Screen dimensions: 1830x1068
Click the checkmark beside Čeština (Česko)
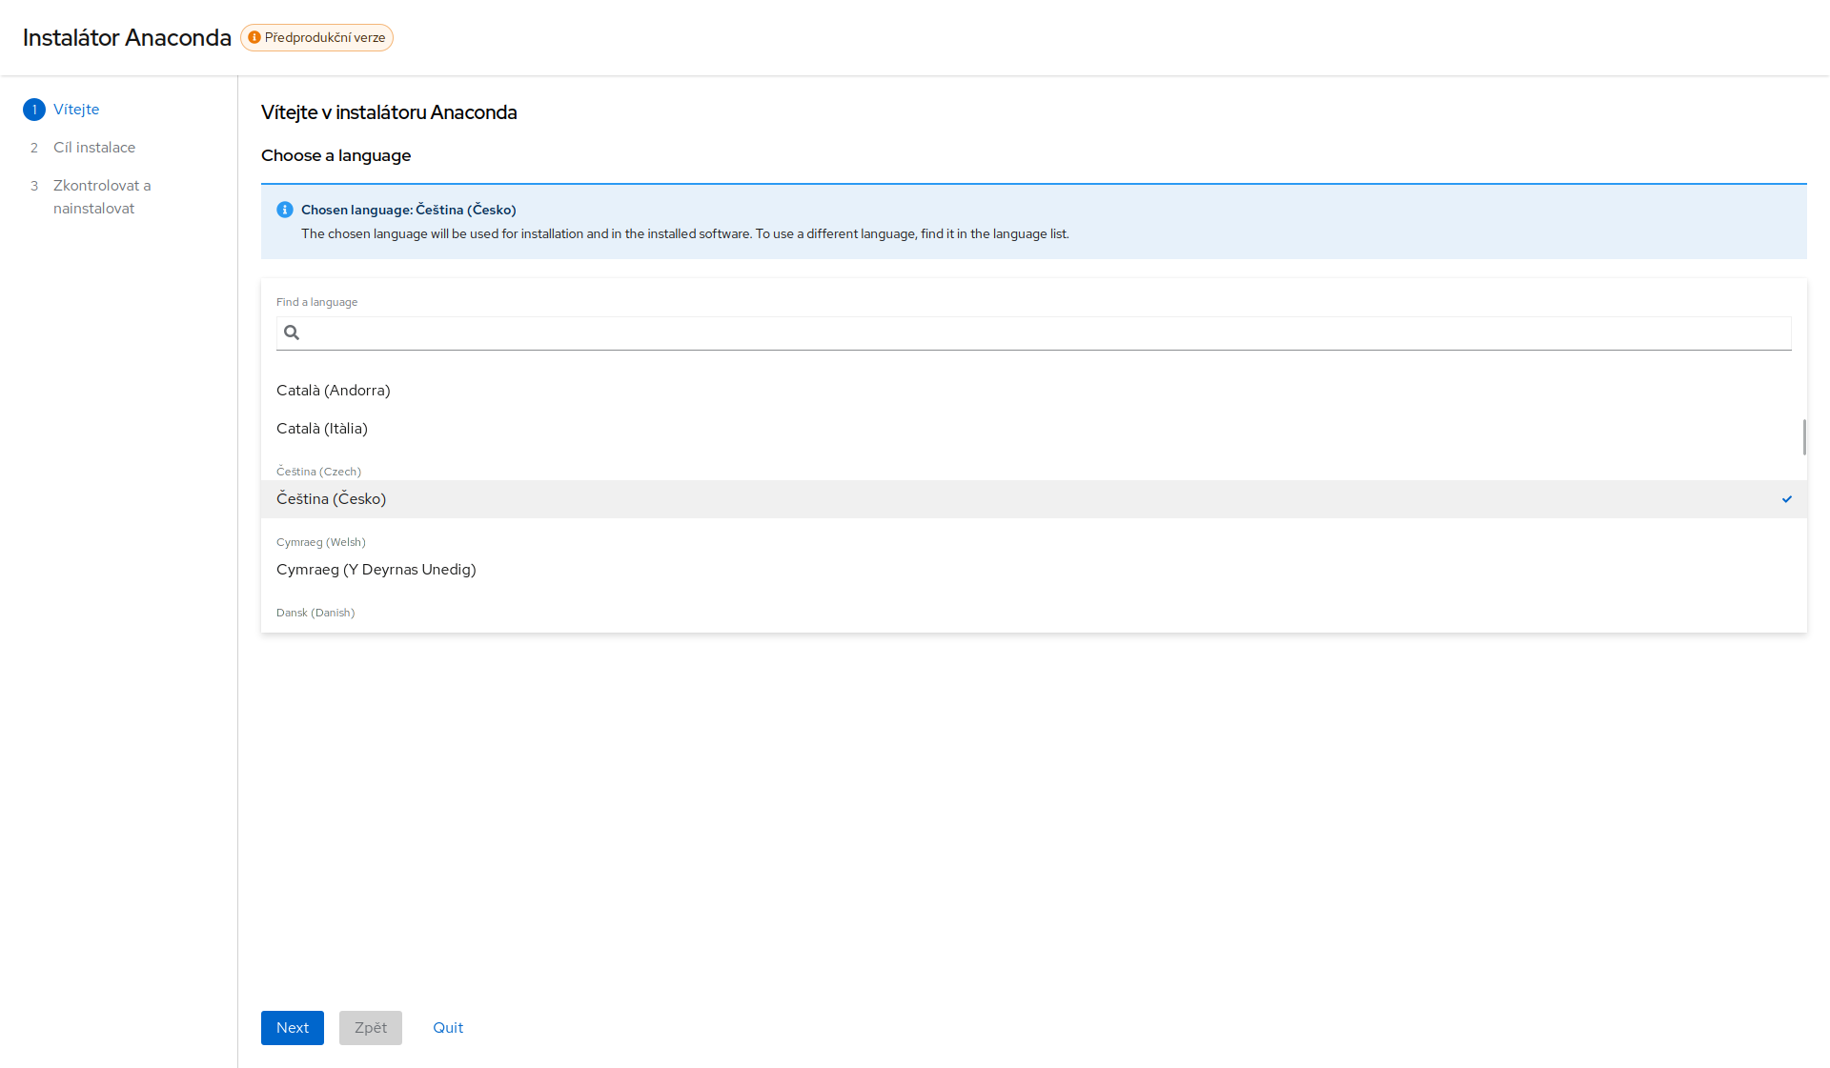point(1787,499)
